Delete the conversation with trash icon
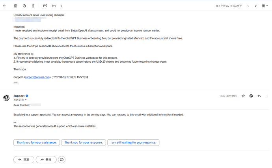Screen dimensions: 272x168 [x=33, y=6]
